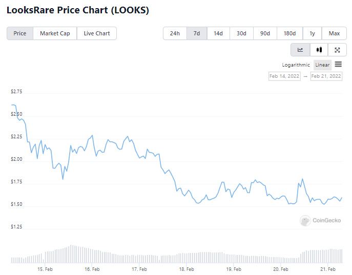Select the line chart view icon
The image size is (352, 275).
pos(300,50)
